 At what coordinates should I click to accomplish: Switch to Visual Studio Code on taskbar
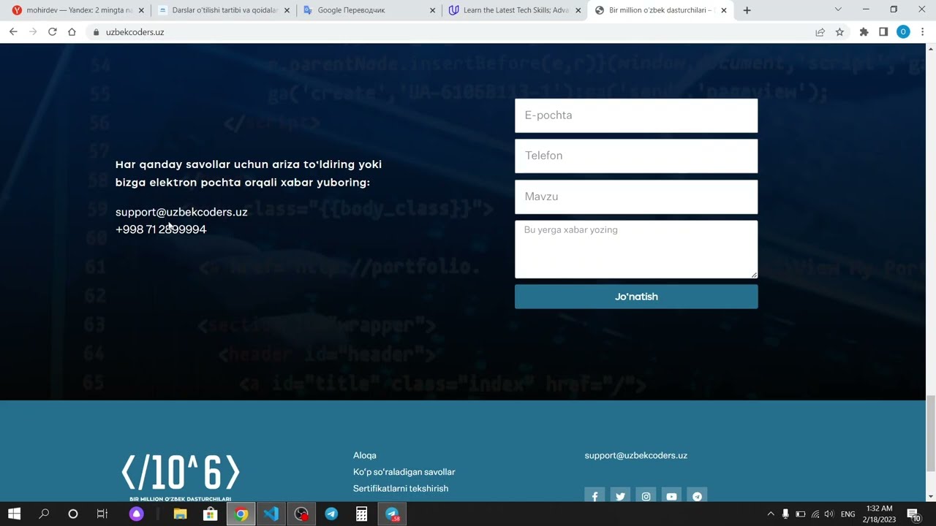[x=271, y=514]
